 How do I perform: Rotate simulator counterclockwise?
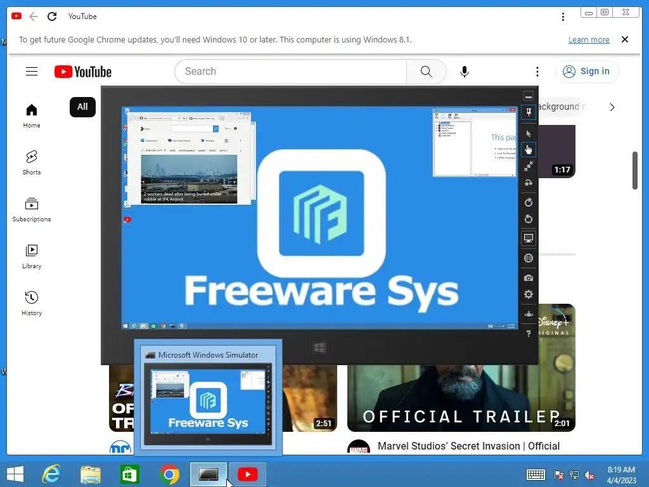(x=529, y=219)
